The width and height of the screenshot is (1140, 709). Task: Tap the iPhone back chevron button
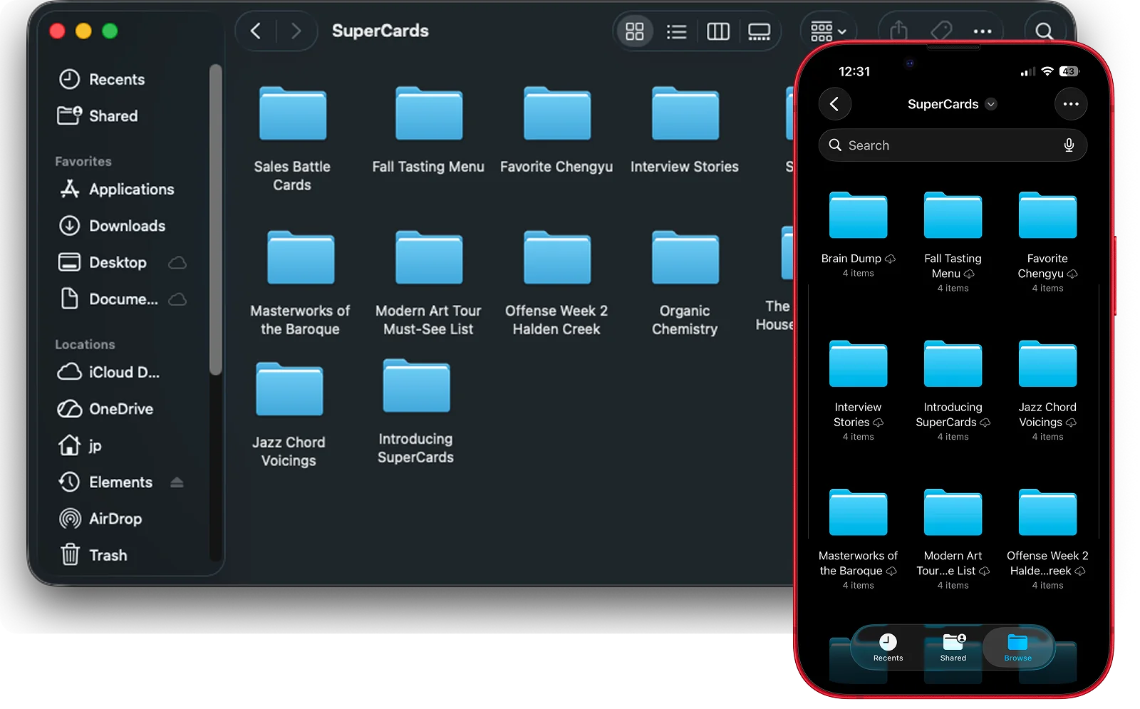835,104
